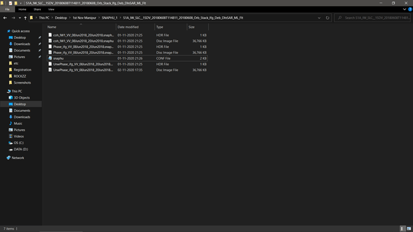Image resolution: width=413 pixels, height=232 pixels.
Task: Click the New folder icon in title bar
Action: [x=16, y=3]
